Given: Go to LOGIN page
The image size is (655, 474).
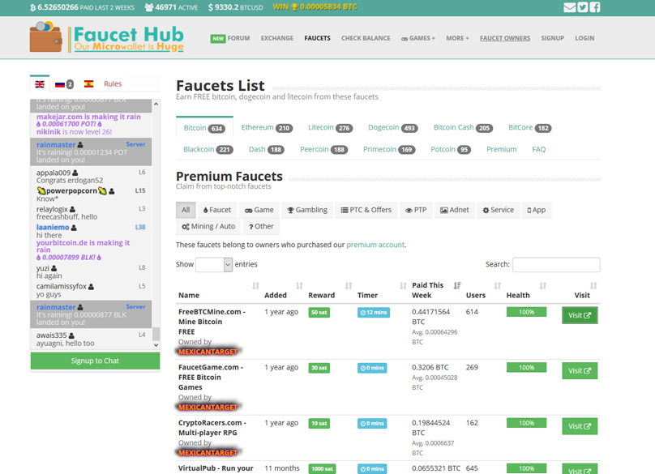Looking at the screenshot, I should (584, 38).
